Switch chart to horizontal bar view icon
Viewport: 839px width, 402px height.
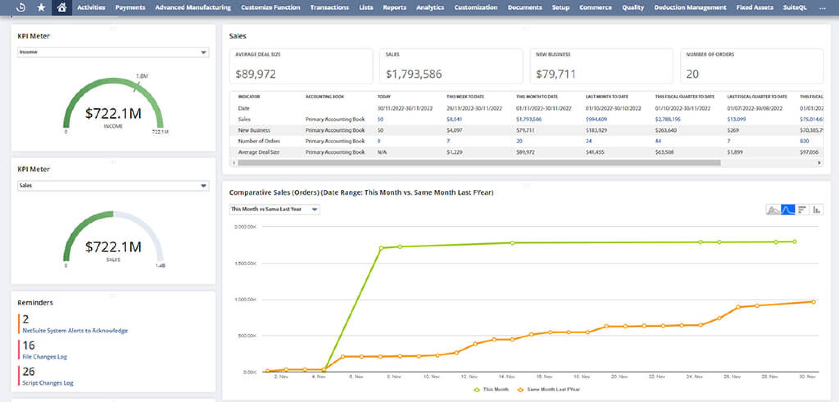[802, 210]
